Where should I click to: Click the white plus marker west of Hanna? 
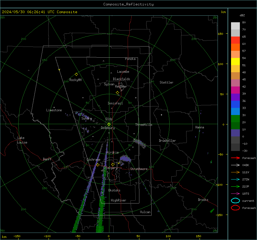(x=161, y=115)
